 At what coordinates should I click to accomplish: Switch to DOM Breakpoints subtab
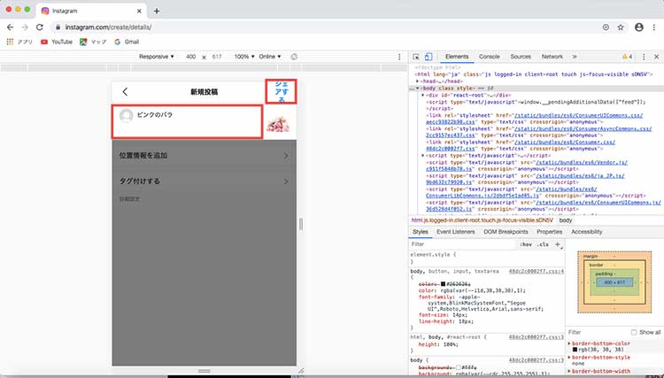point(506,232)
